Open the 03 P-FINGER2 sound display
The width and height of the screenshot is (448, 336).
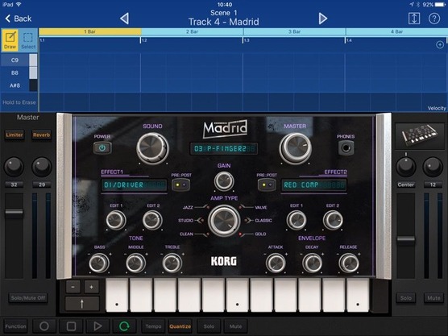224,148
